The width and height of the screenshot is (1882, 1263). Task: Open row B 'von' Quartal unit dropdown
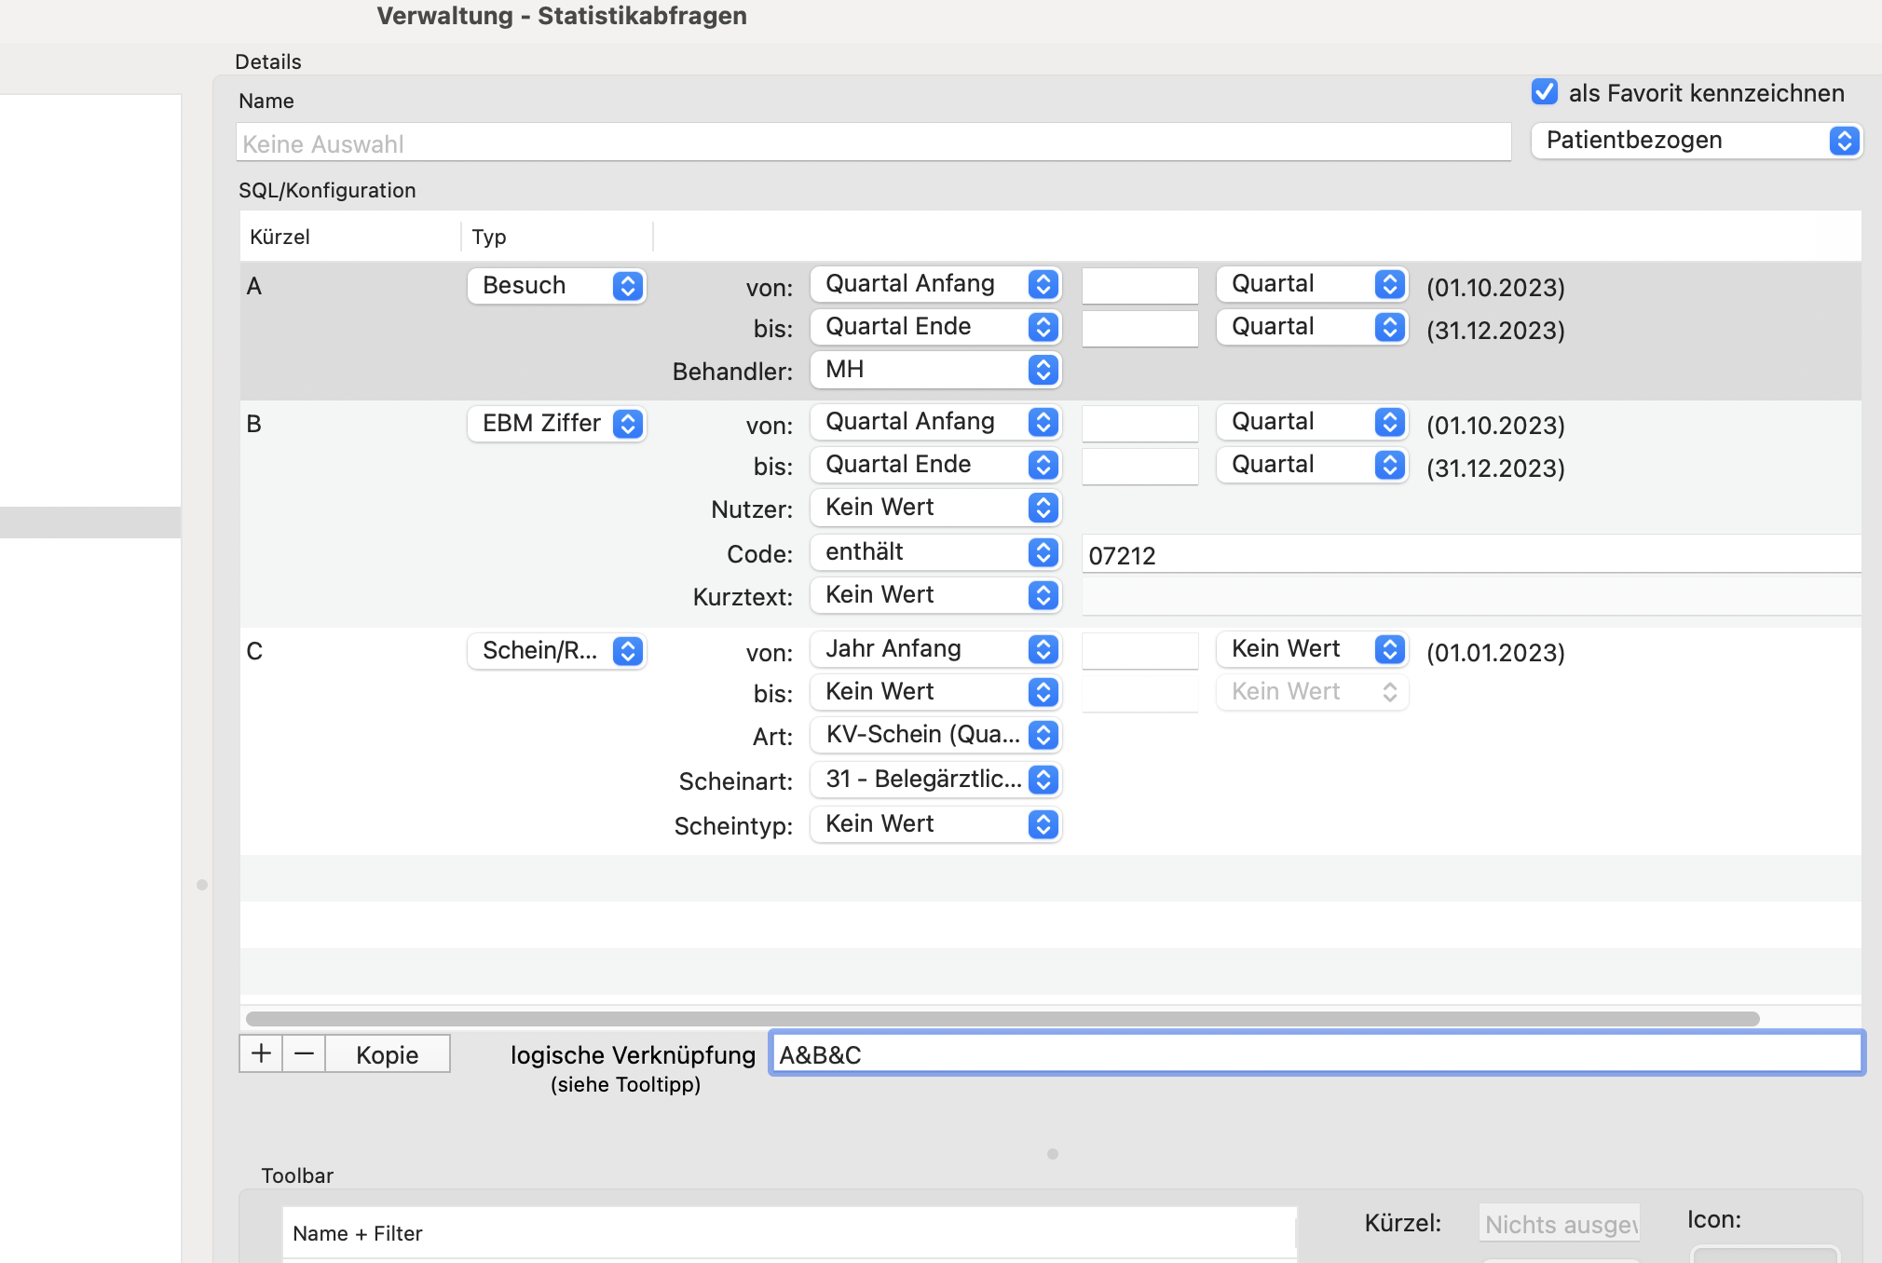[1311, 422]
